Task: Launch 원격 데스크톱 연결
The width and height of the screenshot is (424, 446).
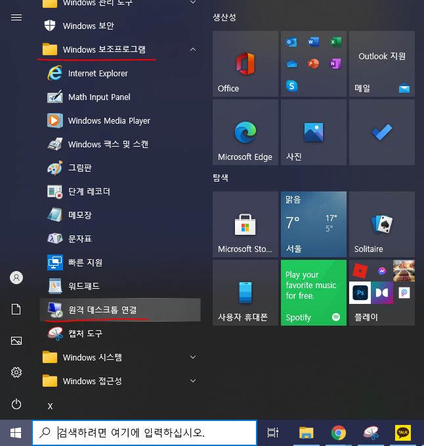Action: point(120,310)
